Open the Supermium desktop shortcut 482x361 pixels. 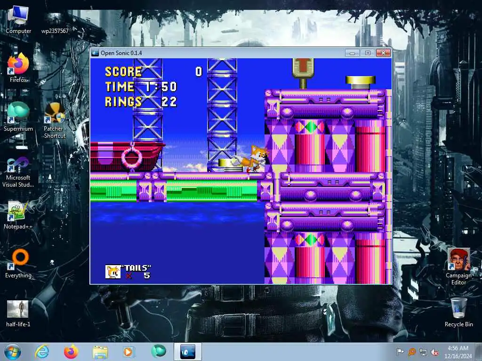tap(18, 117)
